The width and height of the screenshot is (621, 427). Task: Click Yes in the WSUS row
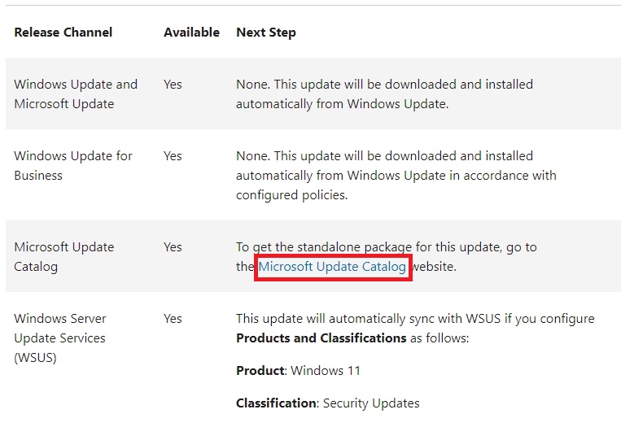(x=173, y=318)
